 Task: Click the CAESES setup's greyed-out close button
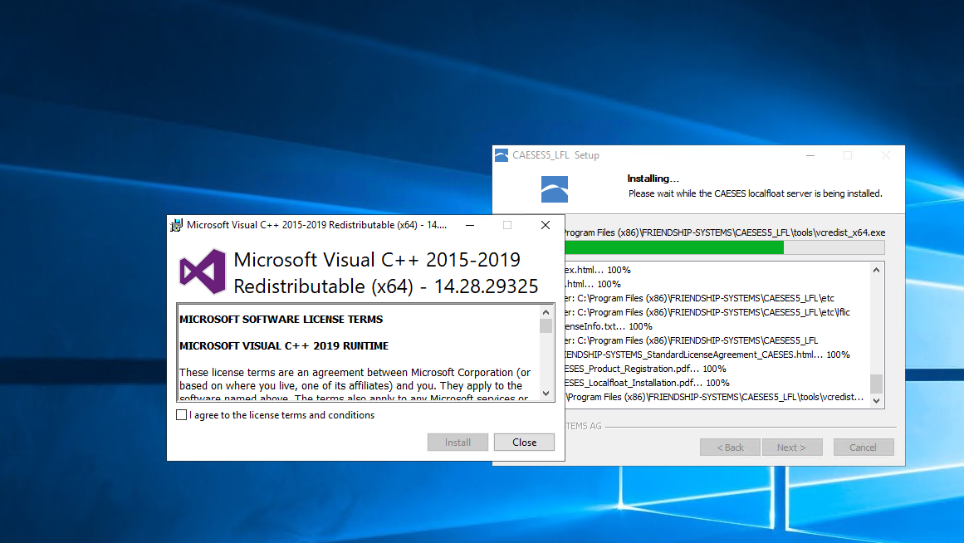(x=886, y=155)
